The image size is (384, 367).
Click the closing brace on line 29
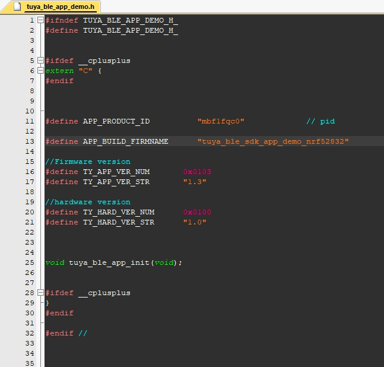(47, 303)
